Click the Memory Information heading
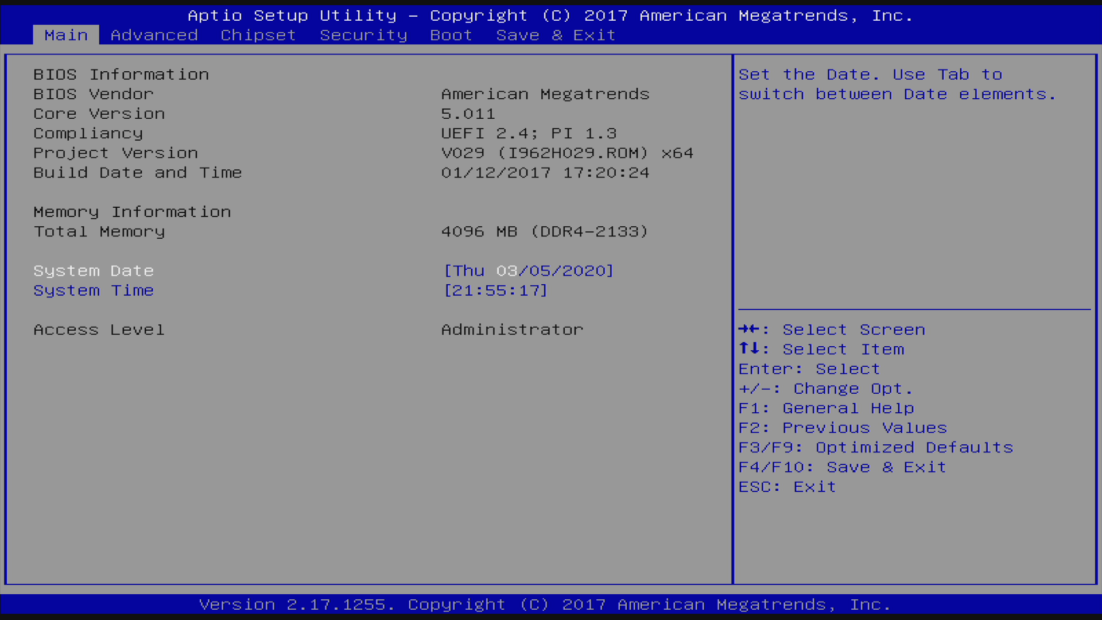Viewport: 1102px width, 620px height. pos(132,212)
